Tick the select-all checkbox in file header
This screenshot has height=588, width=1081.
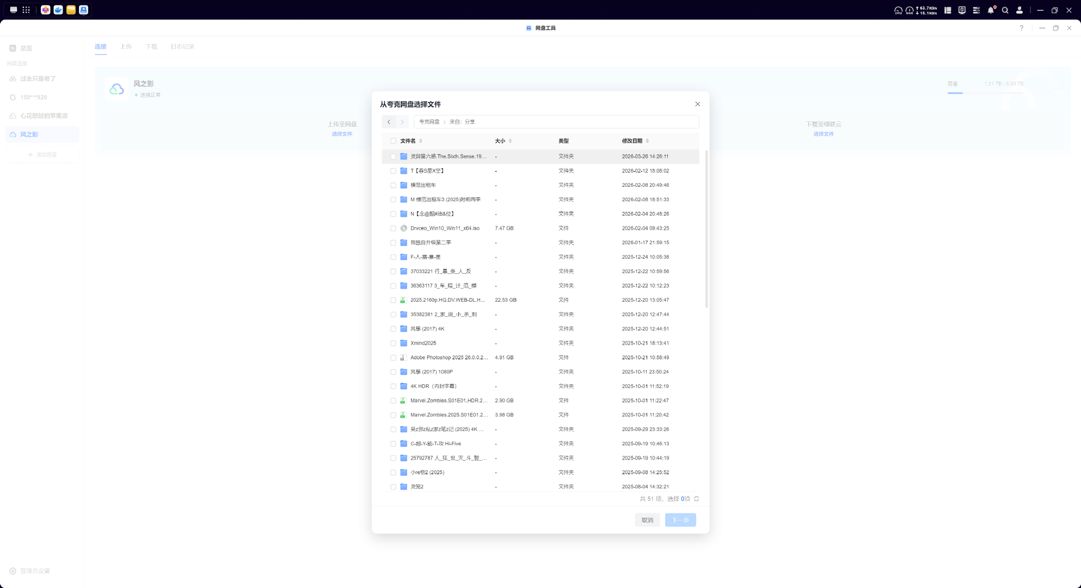coord(393,141)
